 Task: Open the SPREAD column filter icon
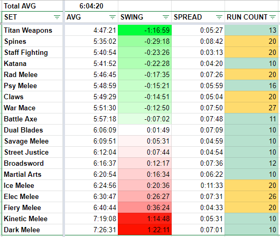219,17
